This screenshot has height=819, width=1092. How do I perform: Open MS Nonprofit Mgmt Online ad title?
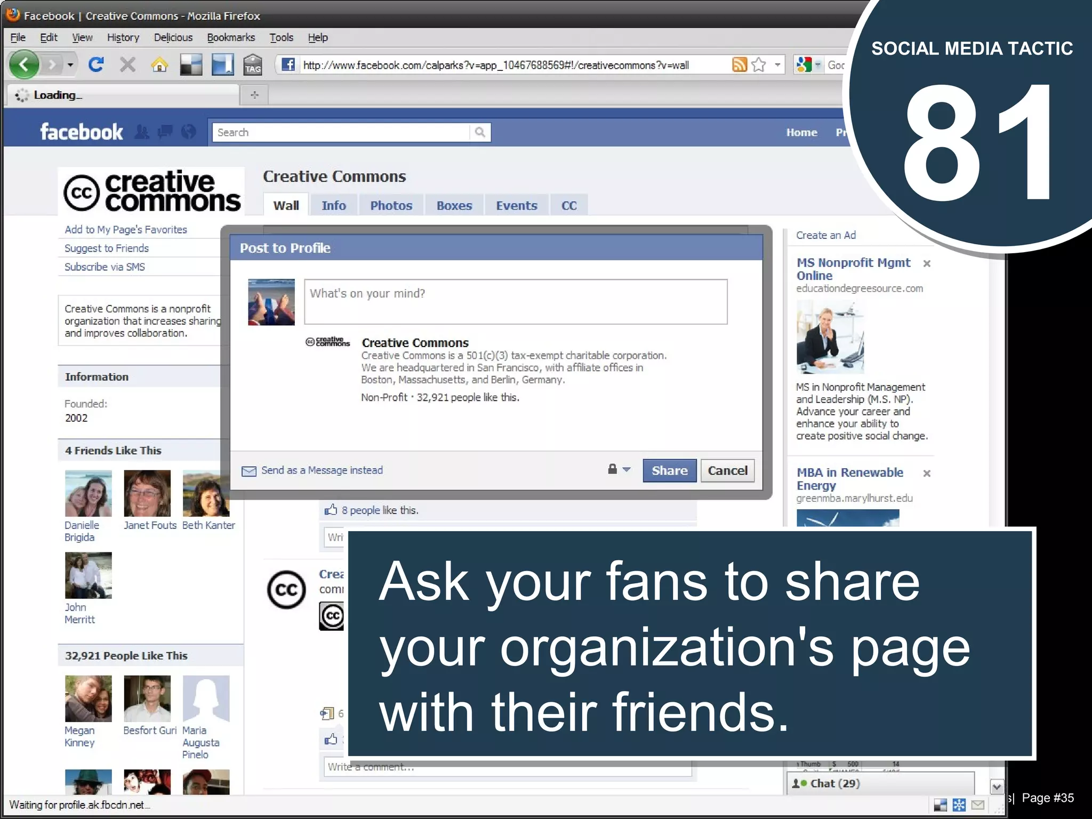pos(853,269)
